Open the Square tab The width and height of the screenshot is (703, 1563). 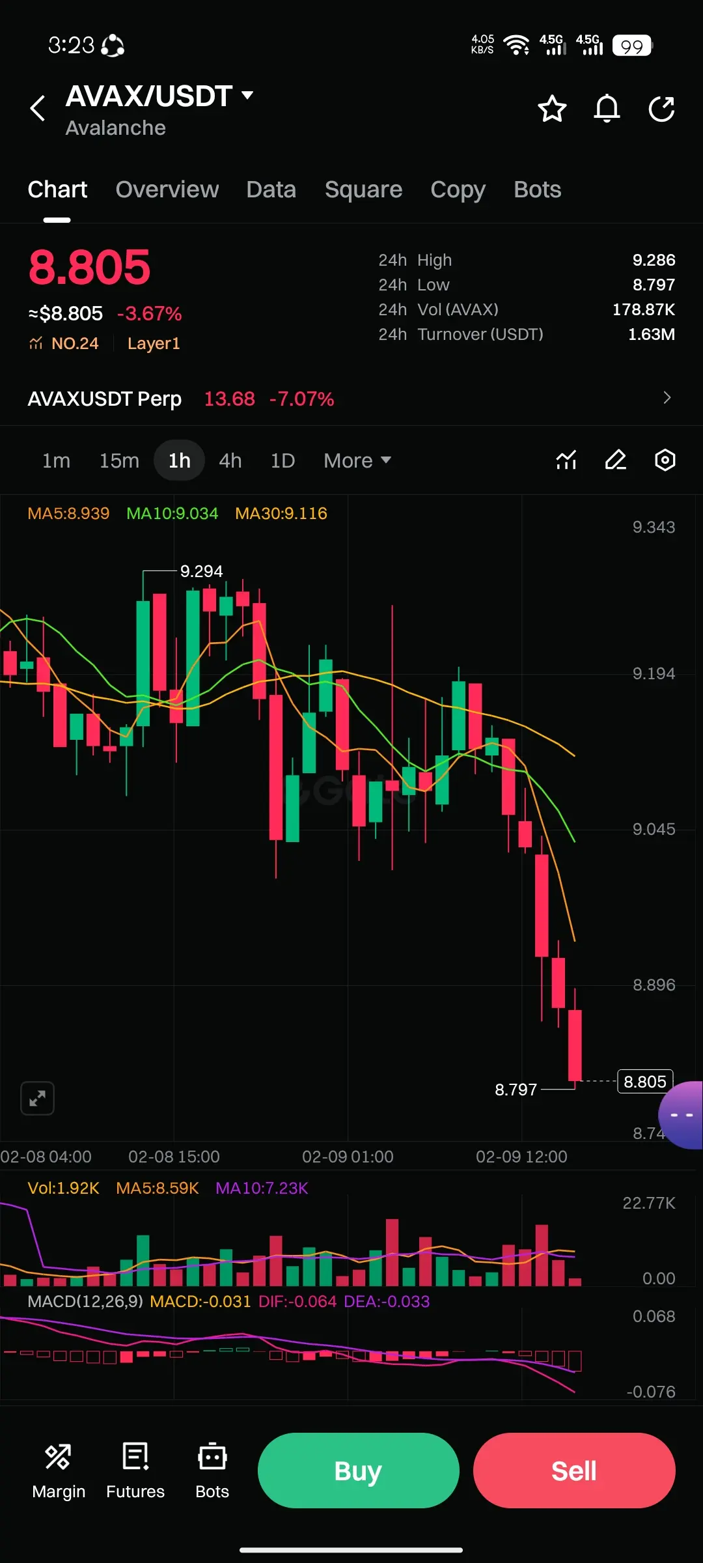363,190
